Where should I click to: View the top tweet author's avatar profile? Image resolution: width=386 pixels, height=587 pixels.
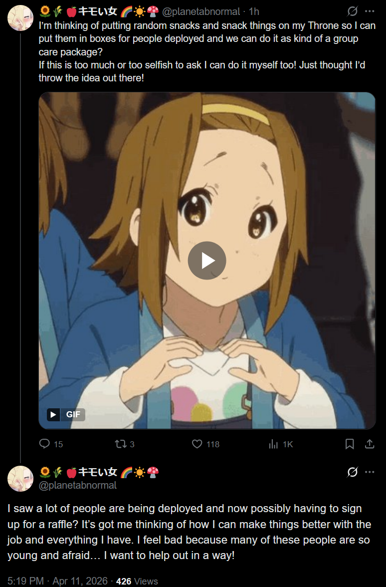click(x=20, y=17)
